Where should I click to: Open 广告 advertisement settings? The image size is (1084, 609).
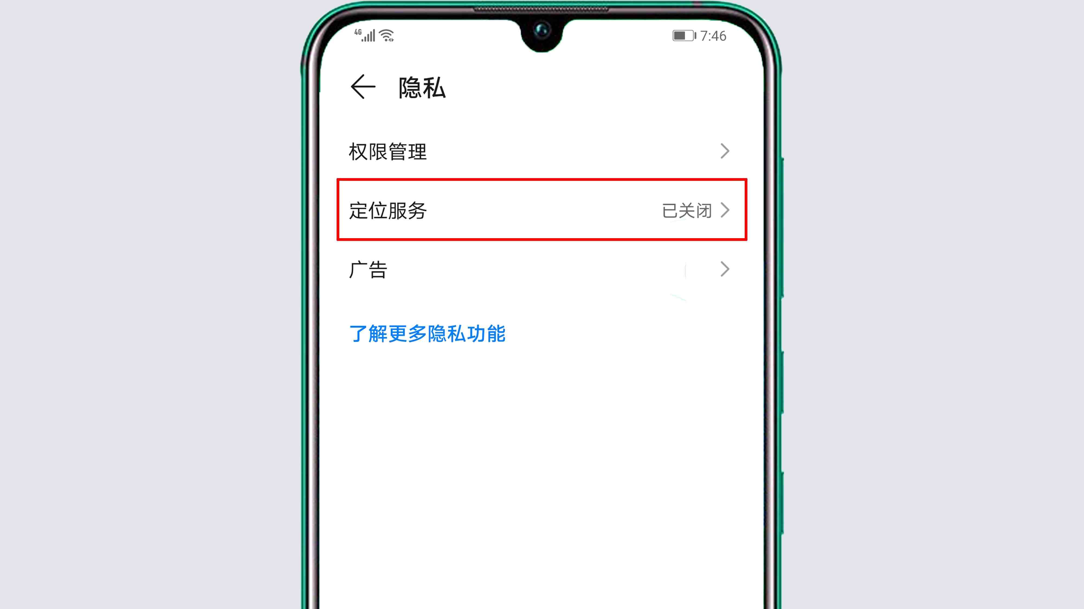coord(541,269)
